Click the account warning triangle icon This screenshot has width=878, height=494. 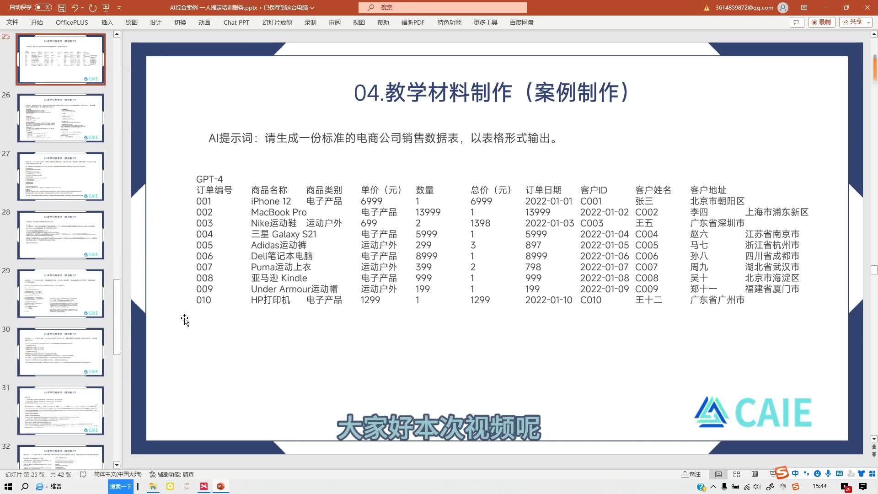point(707,8)
